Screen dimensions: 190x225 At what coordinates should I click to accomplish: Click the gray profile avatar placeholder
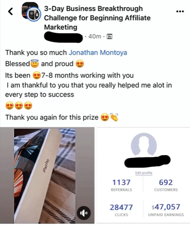[144, 144]
